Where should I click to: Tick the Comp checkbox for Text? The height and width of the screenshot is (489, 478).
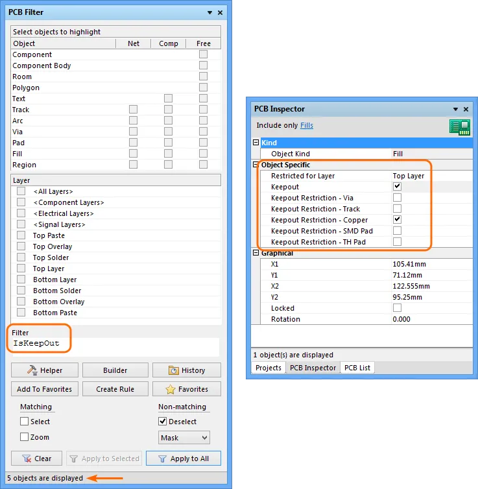click(x=169, y=99)
